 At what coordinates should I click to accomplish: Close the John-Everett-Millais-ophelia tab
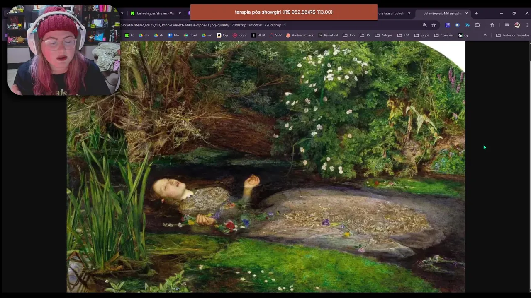tap(466, 13)
